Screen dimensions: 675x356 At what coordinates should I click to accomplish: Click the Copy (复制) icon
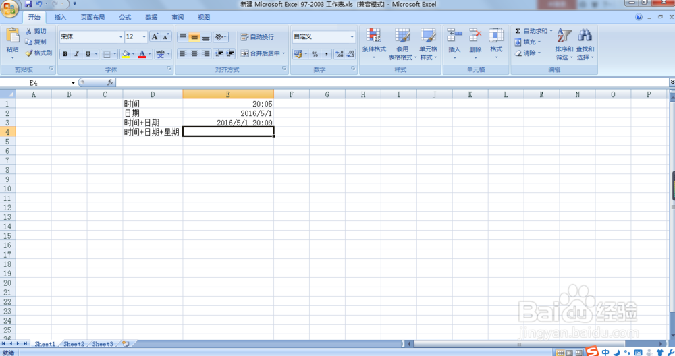[x=28, y=42]
